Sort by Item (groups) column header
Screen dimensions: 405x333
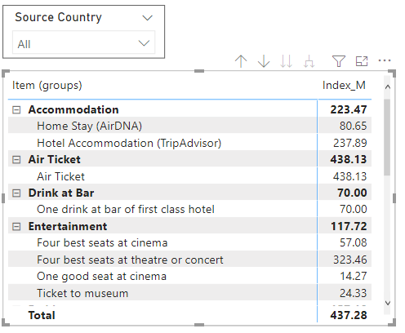pyautogui.click(x=47, y=86)
